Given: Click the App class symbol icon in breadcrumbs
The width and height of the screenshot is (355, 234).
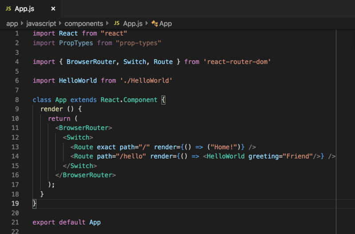Looking at the screenshot, I should (x=155, y=24).
